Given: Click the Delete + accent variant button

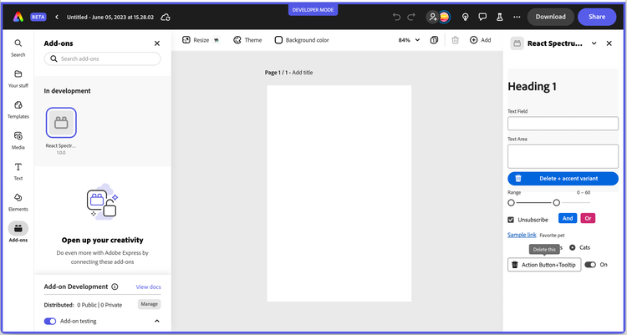Looking at the screenshot, I should click(563, 179).
